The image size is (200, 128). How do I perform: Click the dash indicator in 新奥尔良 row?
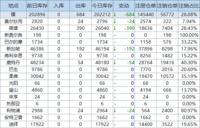click(x=115, y=35)
